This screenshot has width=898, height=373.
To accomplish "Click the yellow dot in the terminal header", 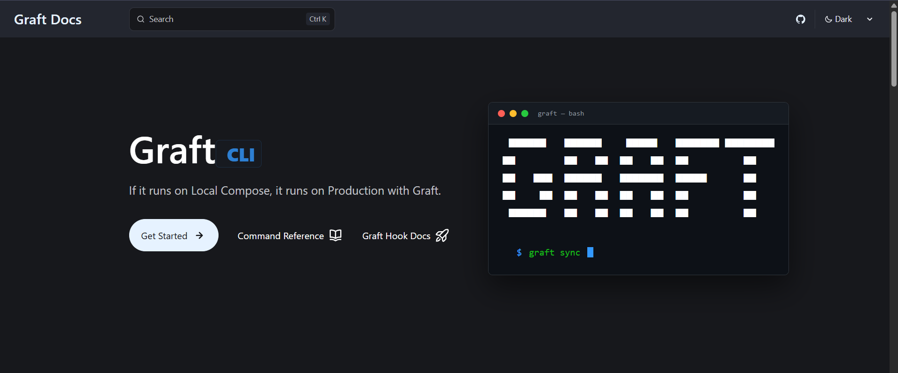I will click(513, 113).
